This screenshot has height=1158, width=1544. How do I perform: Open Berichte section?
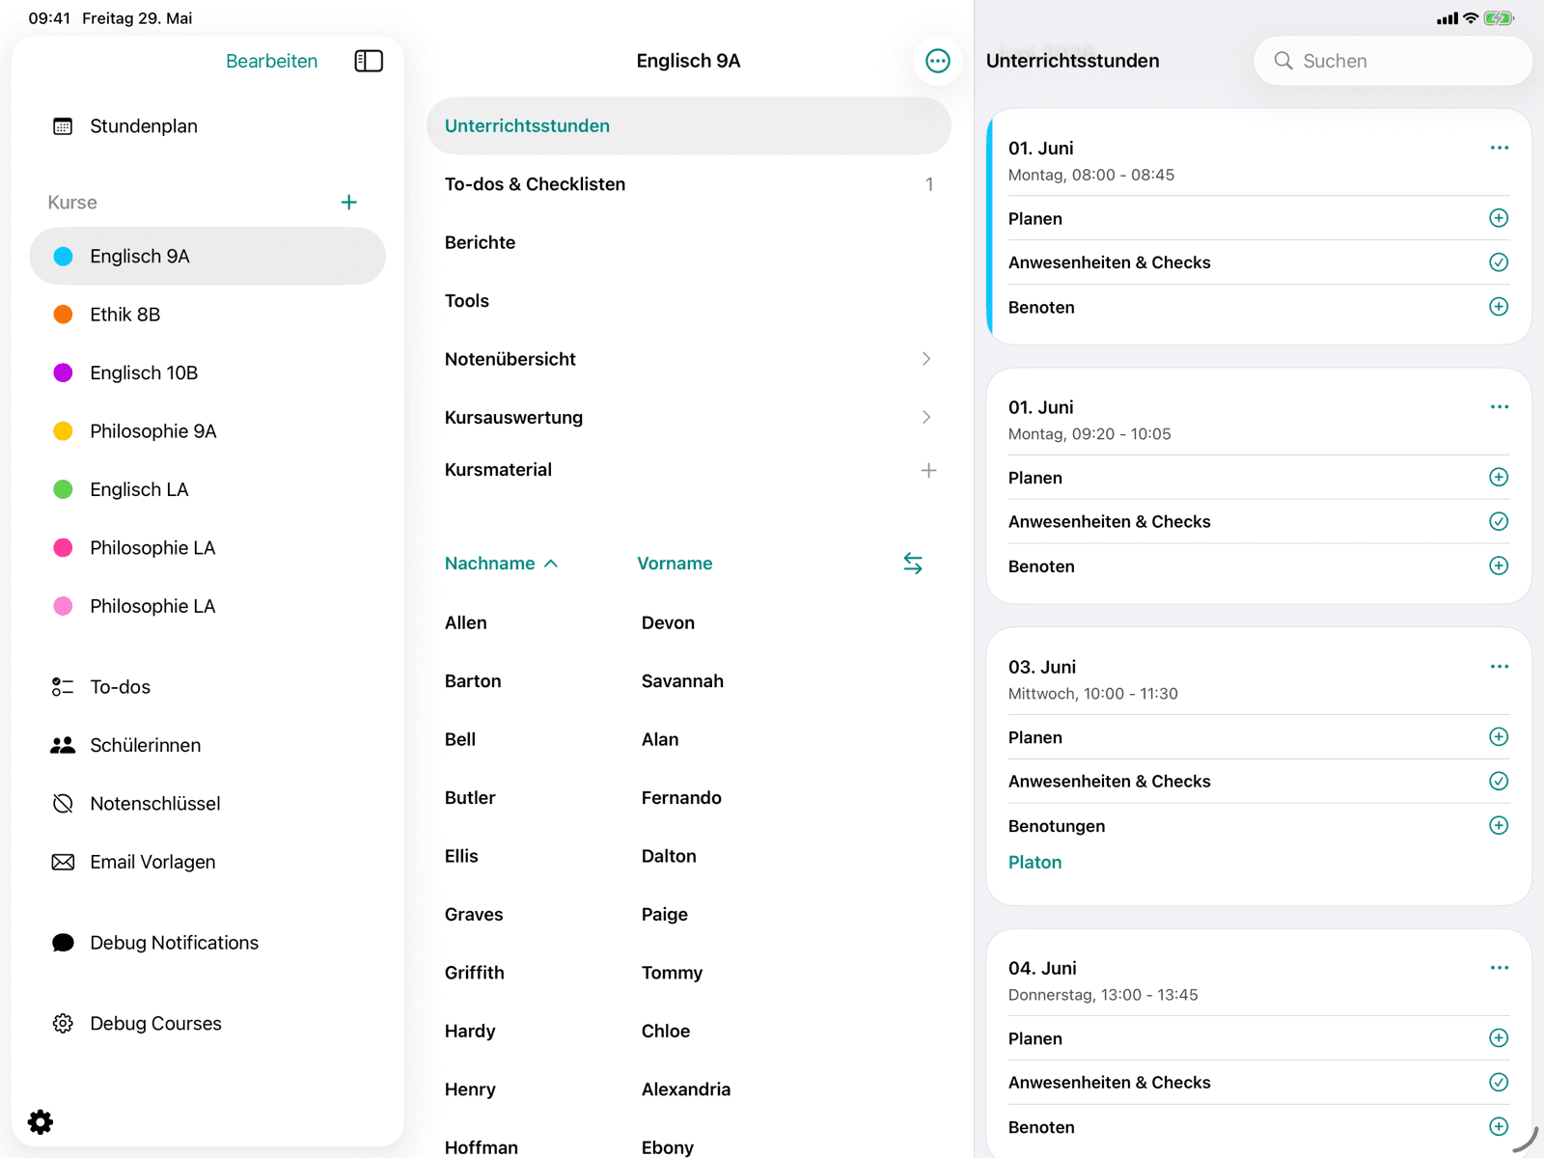689,243
